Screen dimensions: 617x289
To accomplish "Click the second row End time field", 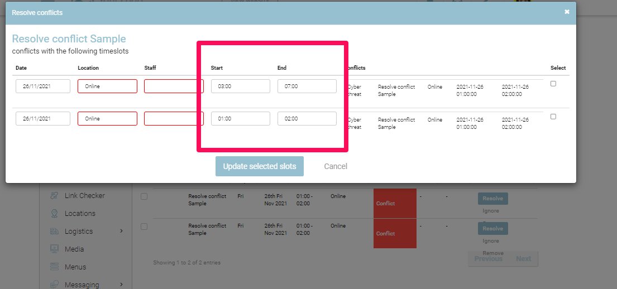I will [307, 119].
